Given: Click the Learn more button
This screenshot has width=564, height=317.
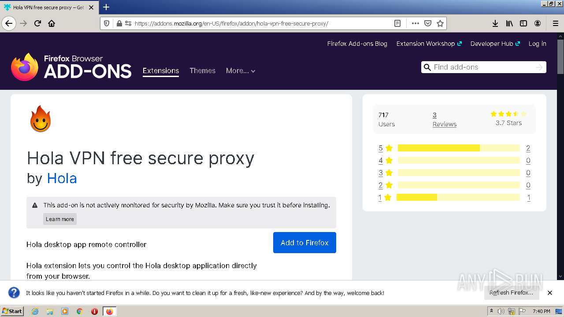Looking at the screenshot, I should click(60, 219).
